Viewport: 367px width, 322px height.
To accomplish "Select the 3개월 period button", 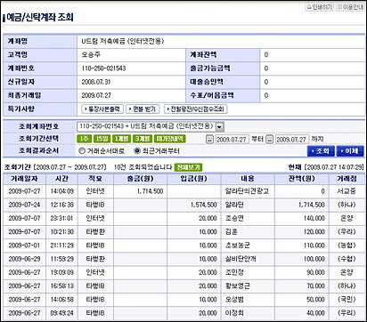I will [x=143, y=139].
